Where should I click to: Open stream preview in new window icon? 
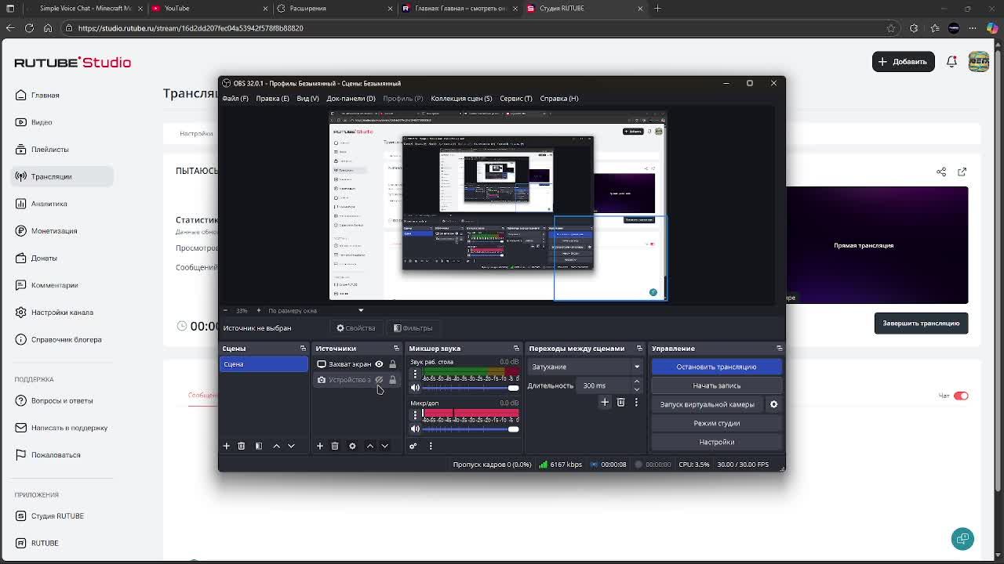point(962,172)
